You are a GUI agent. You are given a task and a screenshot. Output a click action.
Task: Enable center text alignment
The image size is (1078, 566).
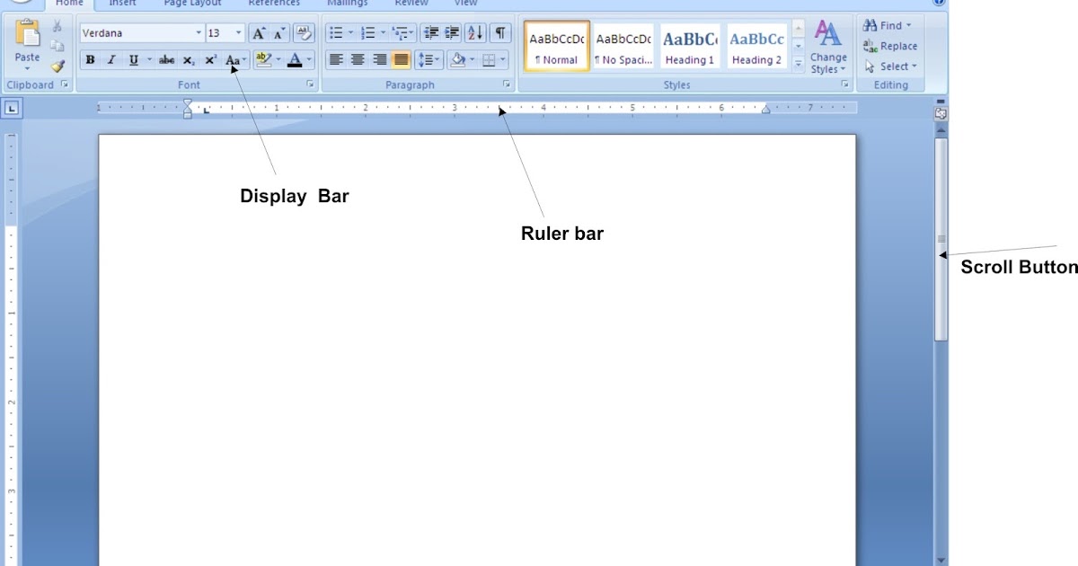point(357,59)
